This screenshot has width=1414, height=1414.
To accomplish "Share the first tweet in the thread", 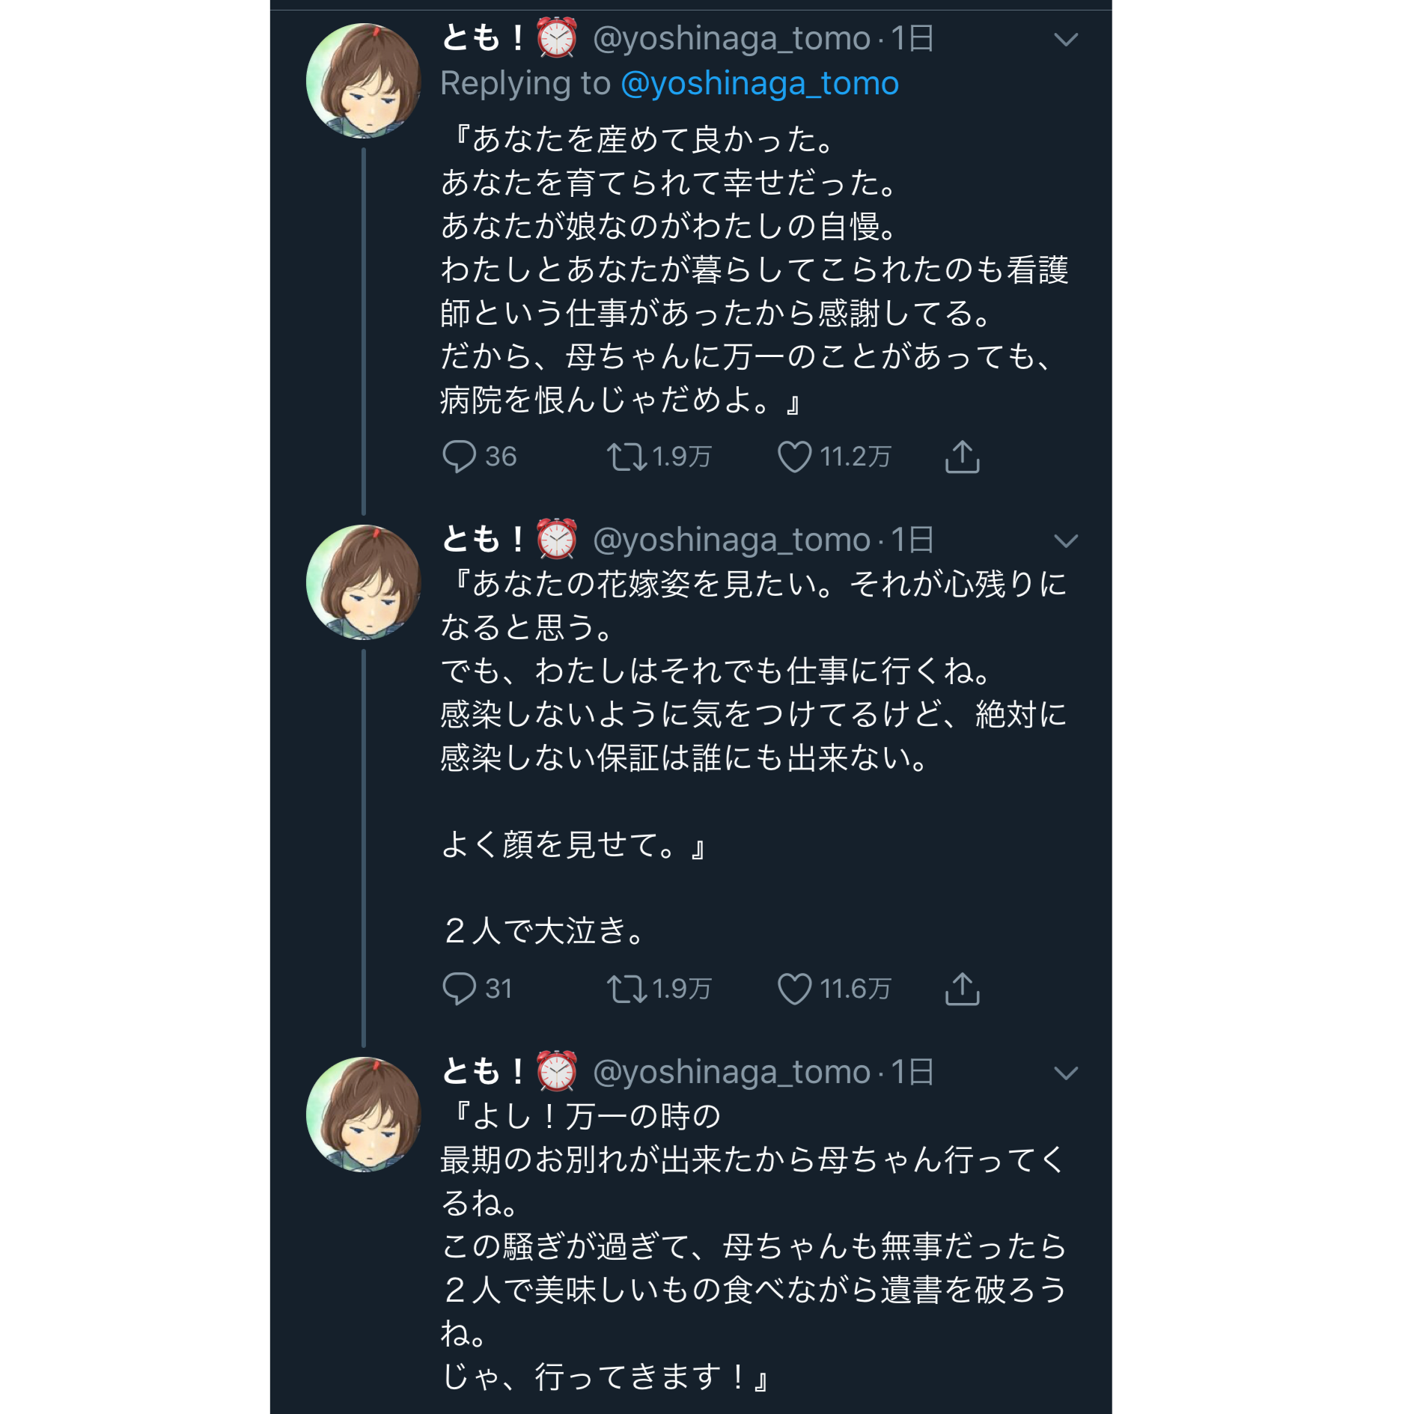I will (x=962, y=457).
